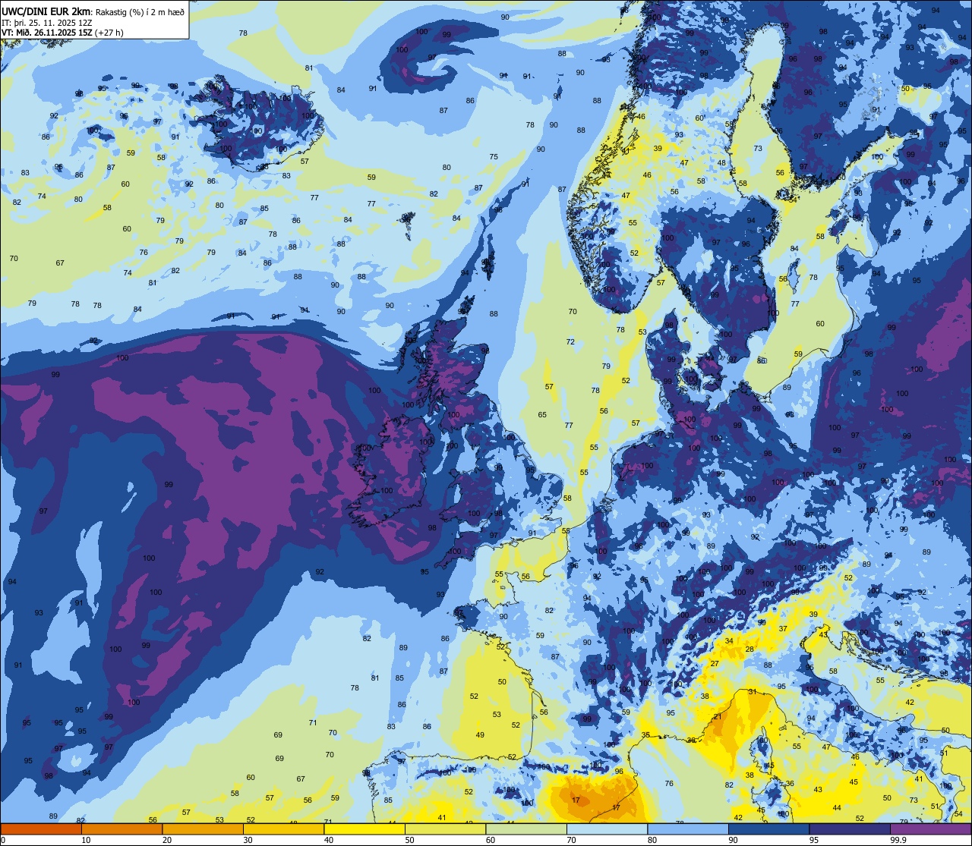Click the 30–40 amber legend swatch
Screen dimensions: 972x846
click(x=283, y=829)
